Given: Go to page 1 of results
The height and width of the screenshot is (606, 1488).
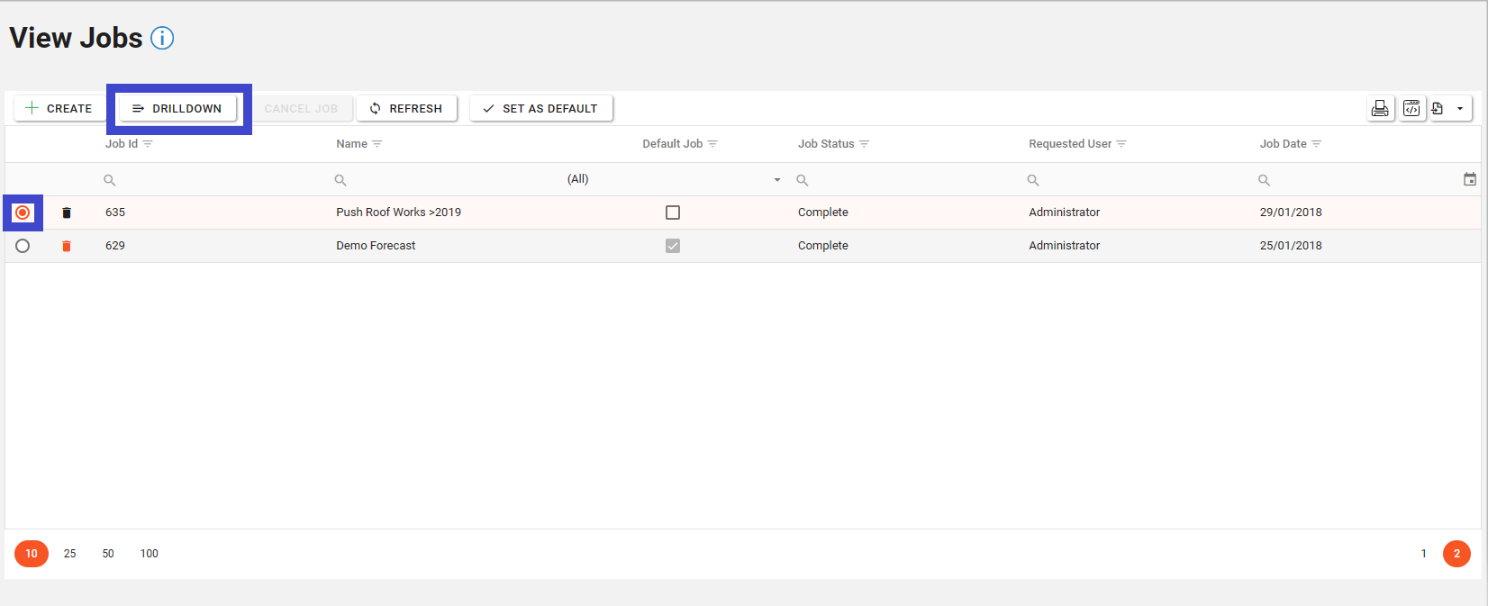Looking at the screenshot, I should (x=1423, y=554).
